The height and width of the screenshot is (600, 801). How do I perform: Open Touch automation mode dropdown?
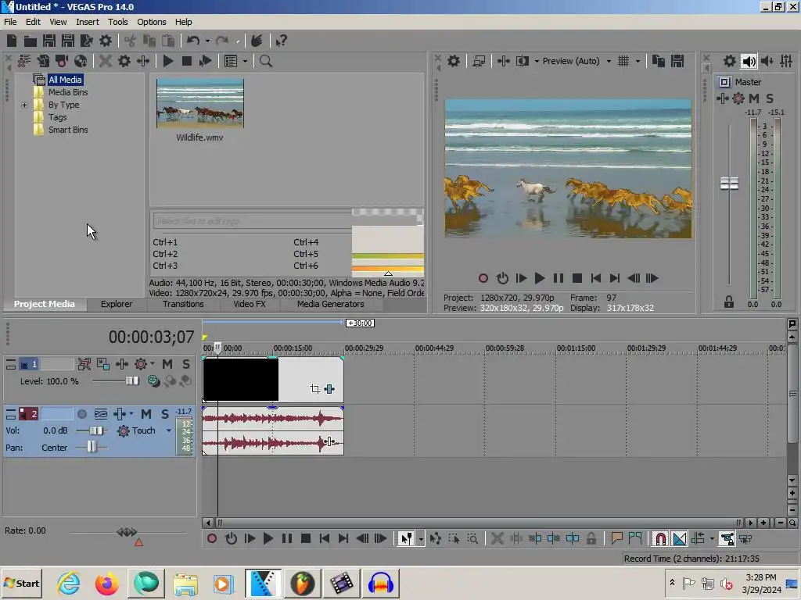pyautogui.click(x=169, y=430)
